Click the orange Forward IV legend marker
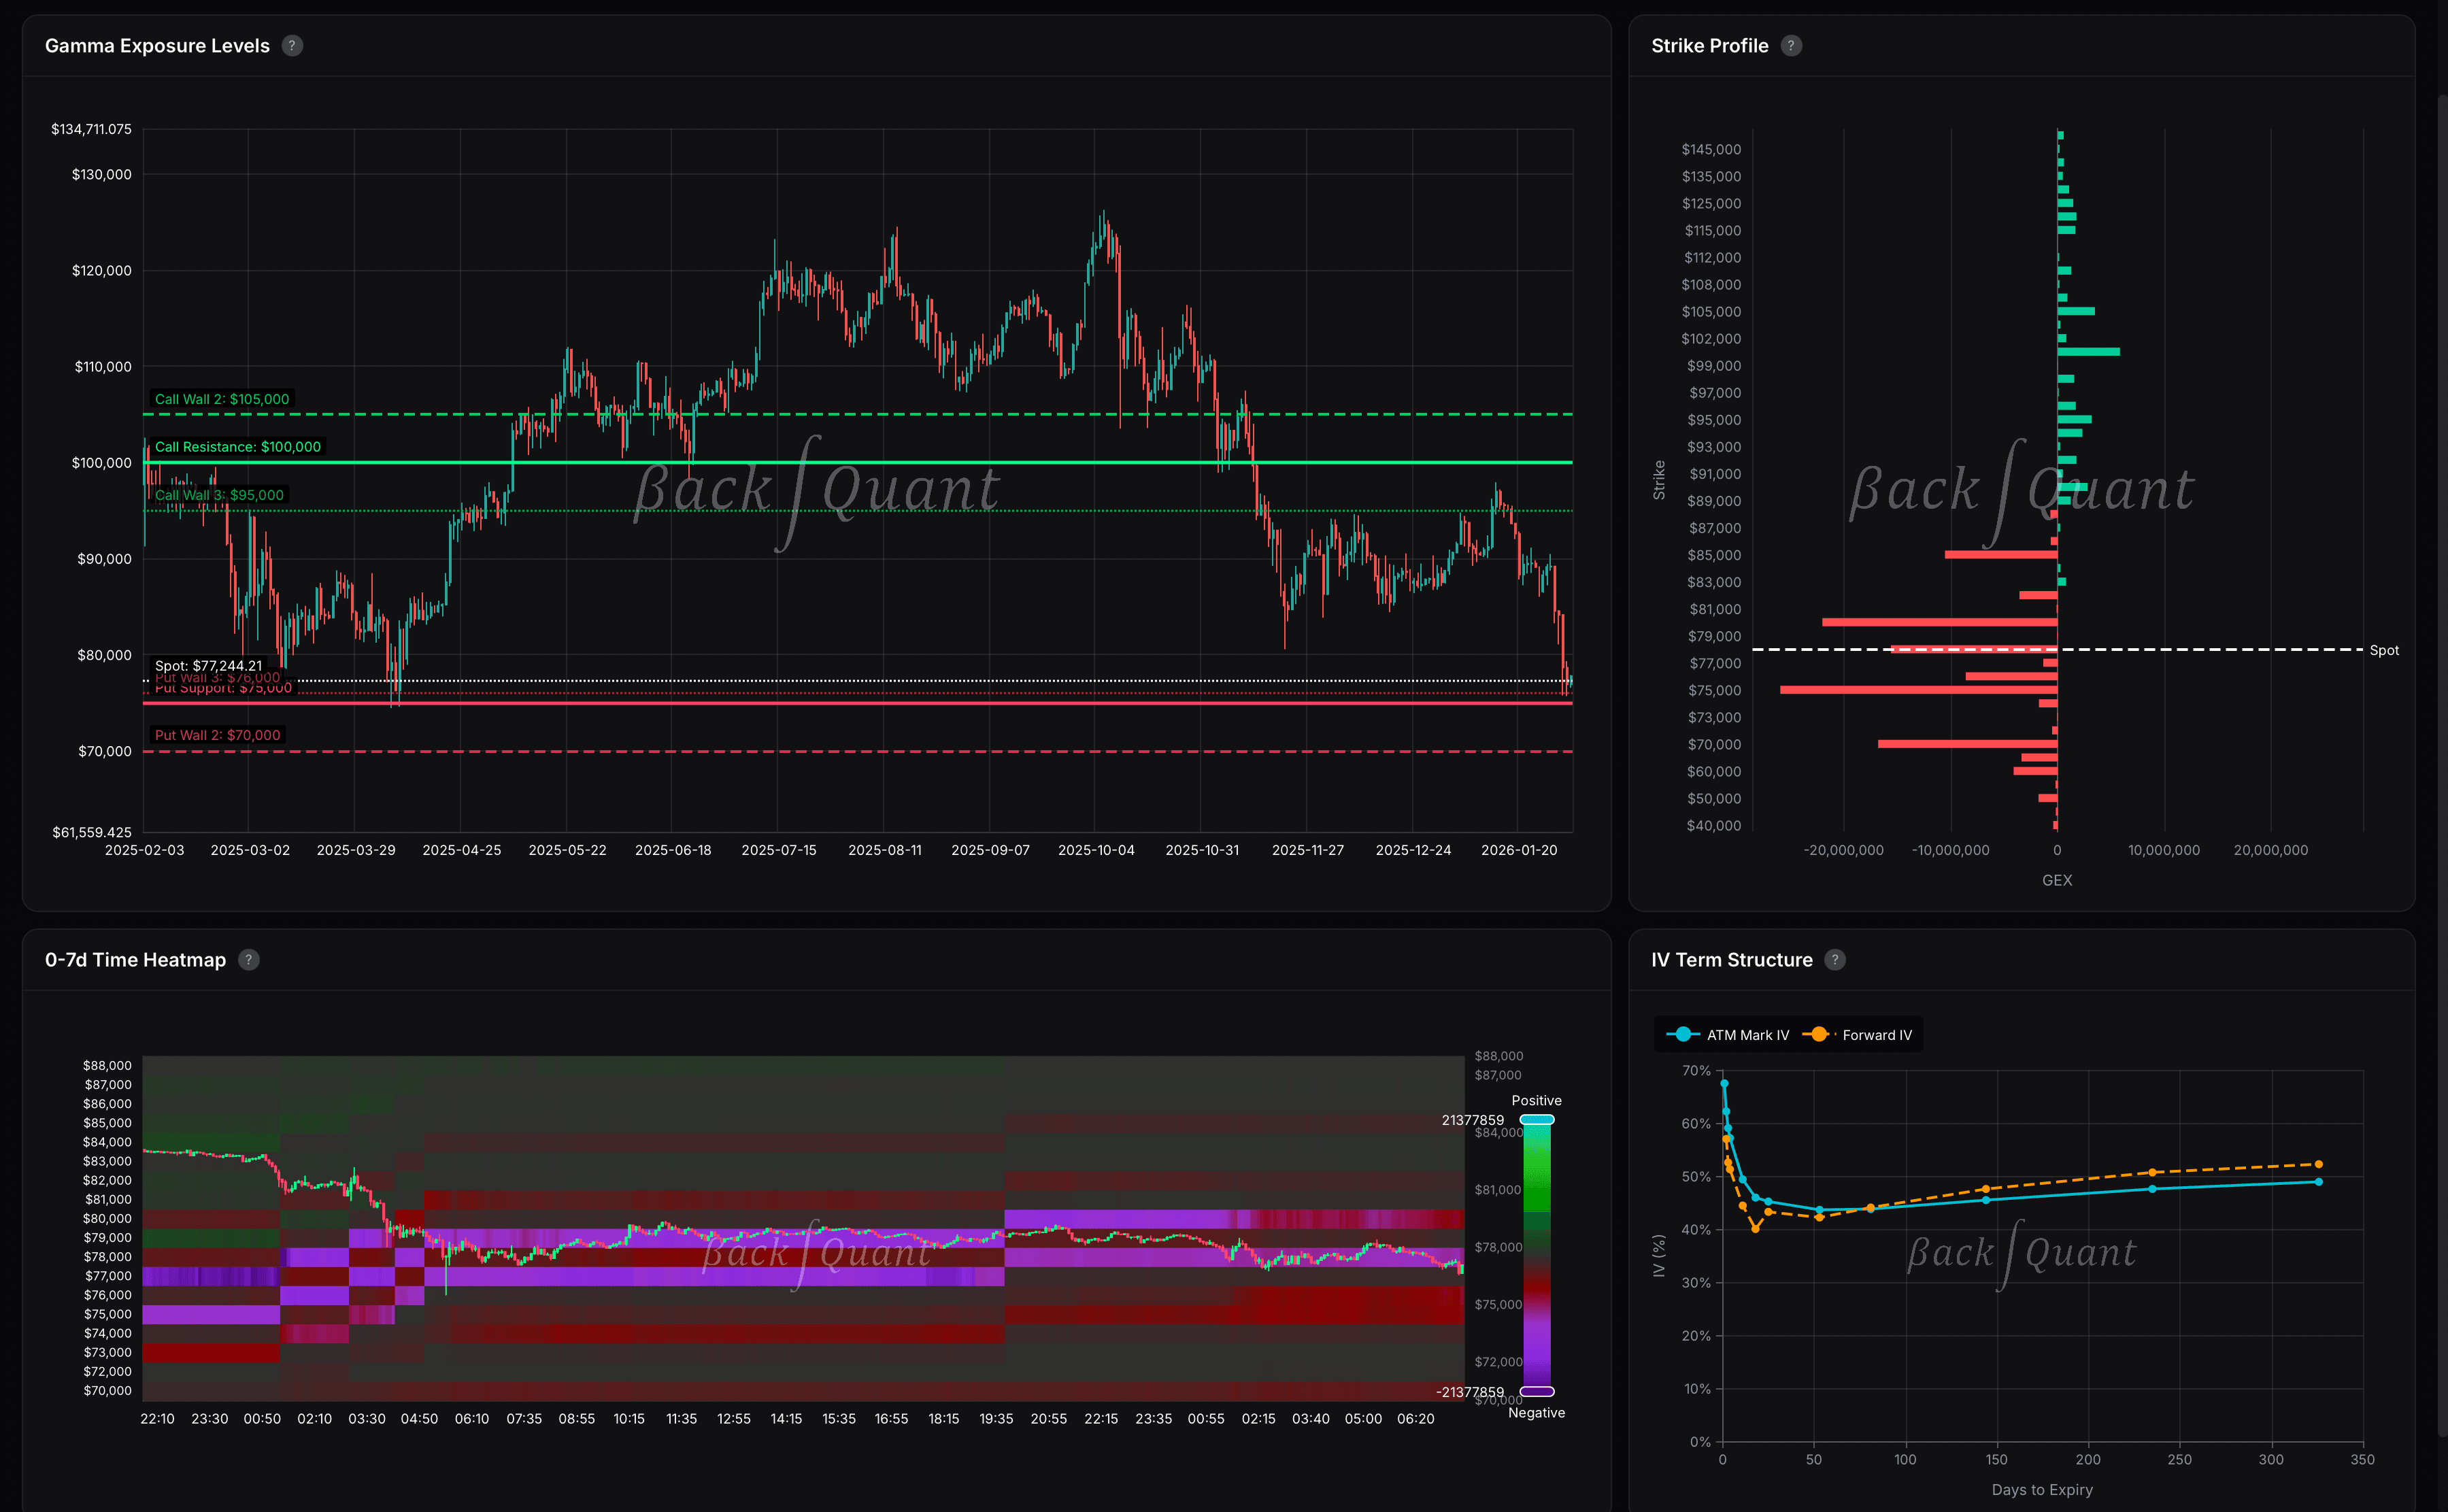 click(1817, 1034)
